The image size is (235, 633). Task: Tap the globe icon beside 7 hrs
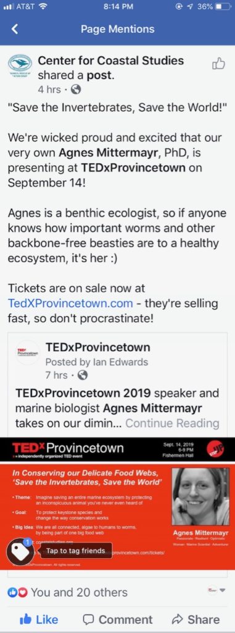83,375
